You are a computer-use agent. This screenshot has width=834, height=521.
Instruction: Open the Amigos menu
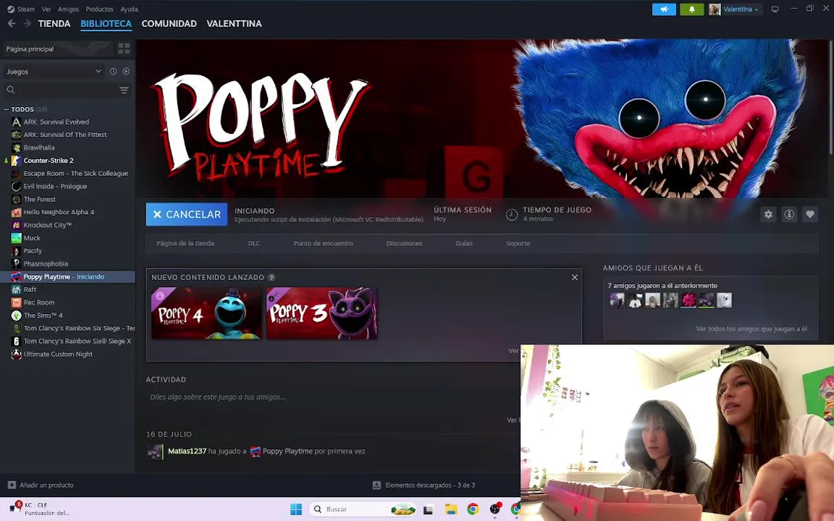pos(68,9)
